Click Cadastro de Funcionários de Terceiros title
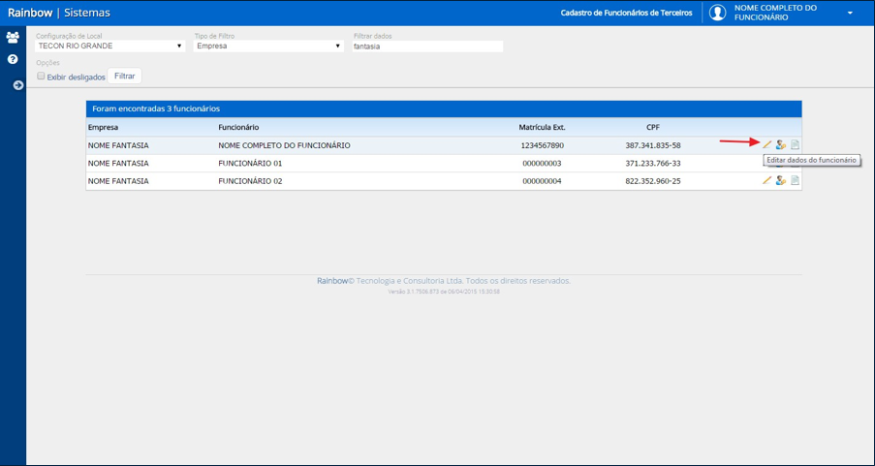This screenshot has width=875, height=466. (x=626, y=13)
